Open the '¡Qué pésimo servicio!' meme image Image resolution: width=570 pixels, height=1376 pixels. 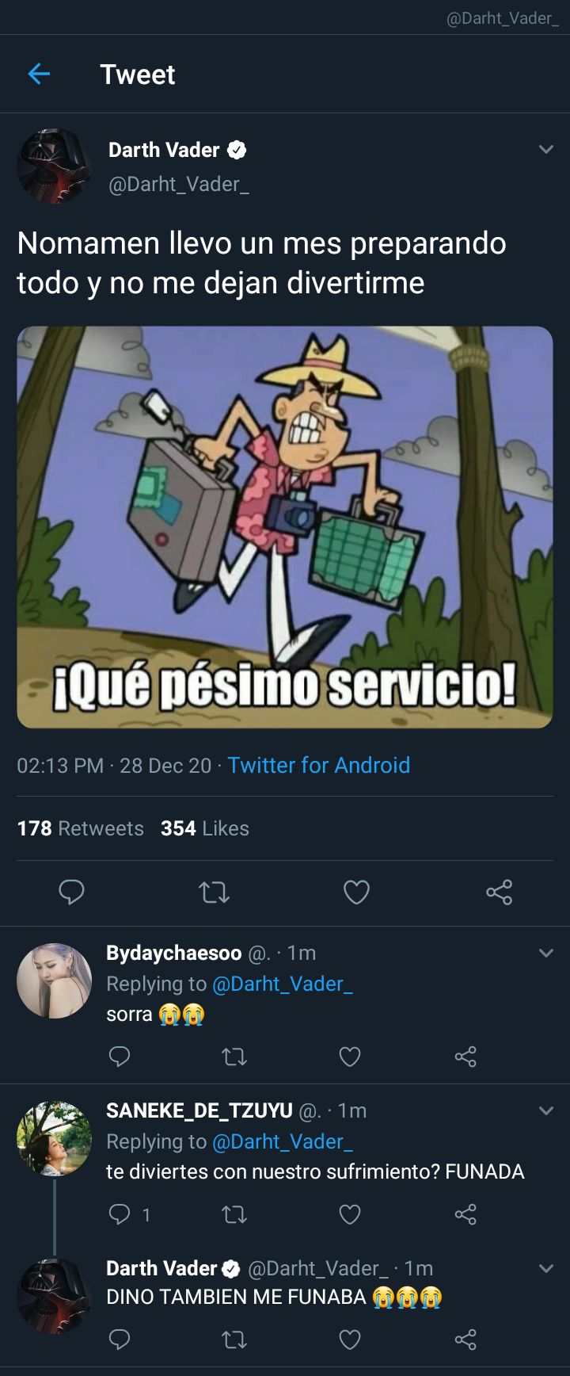click(285, 527)
